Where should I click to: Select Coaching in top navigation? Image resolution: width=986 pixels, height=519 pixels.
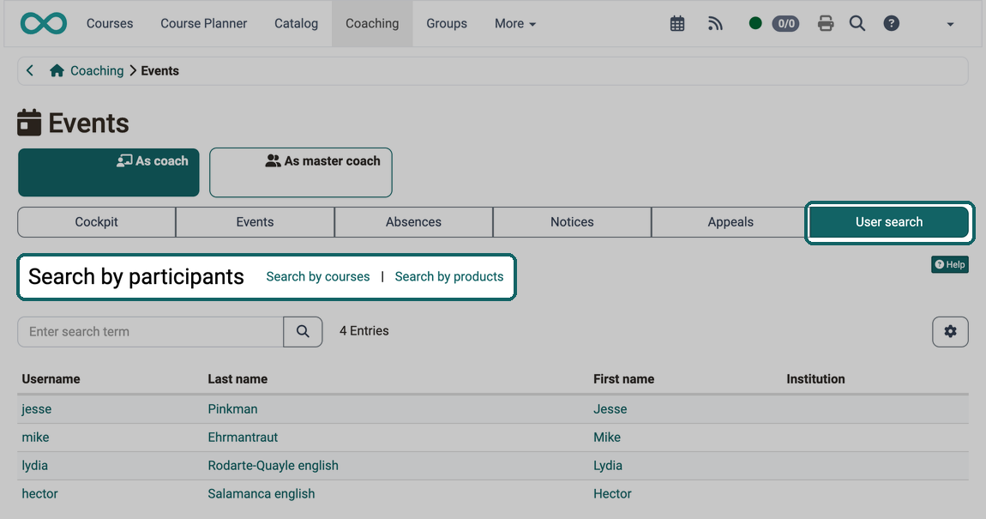(372, 24)
